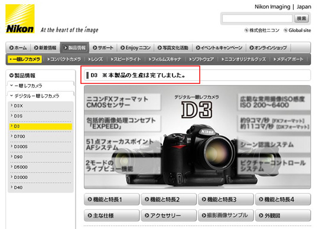Open オンラインショップ navigation tab
The height and width of the screenshot is (229, 319).
(x=268, y=48)
